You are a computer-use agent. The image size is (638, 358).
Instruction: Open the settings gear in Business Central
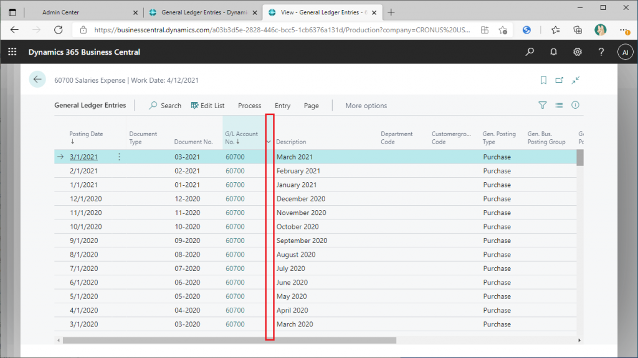[x=578, y=52]
